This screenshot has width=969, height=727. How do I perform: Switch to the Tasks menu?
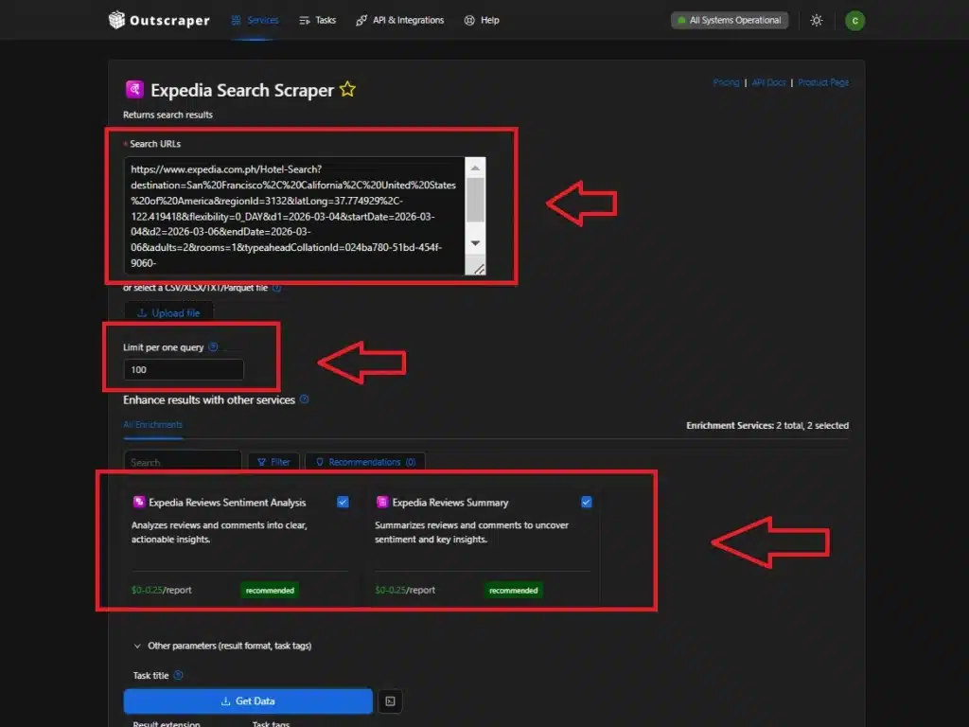click(317, 19)
